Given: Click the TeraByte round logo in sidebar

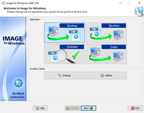Looking at the screenshot, I should (x=18, y=83).
